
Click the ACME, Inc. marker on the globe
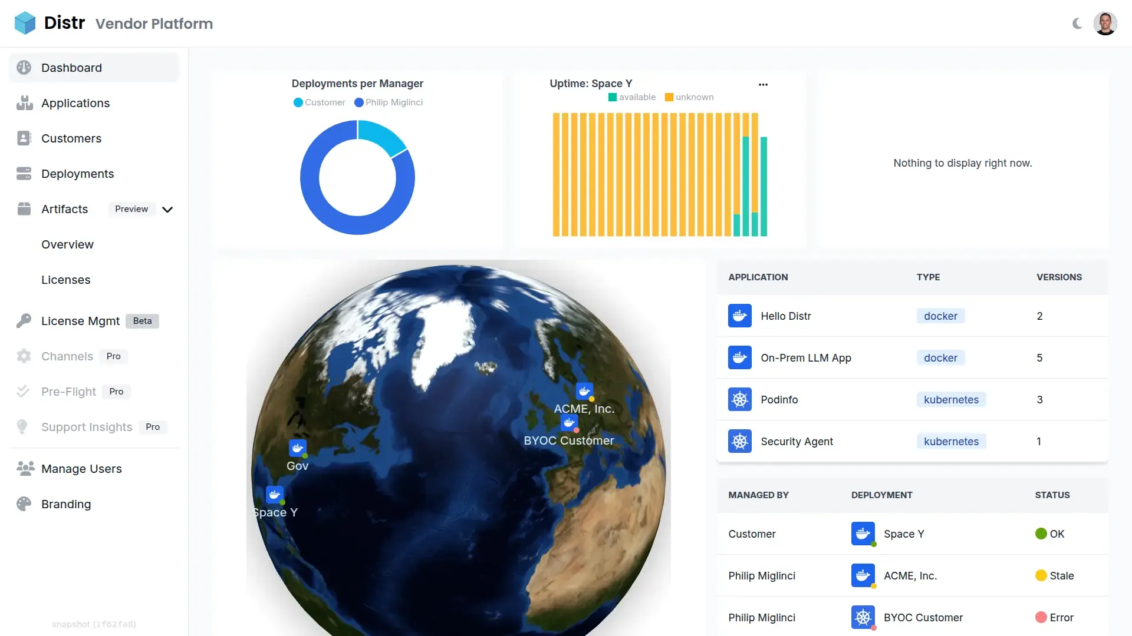click(584, 390)
